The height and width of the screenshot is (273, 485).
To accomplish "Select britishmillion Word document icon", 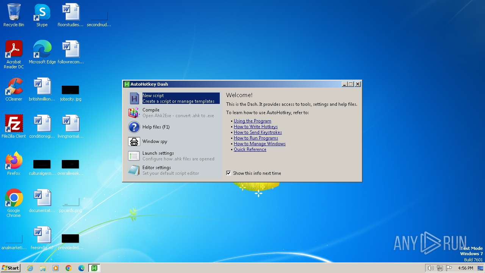I will click(42, 86).
